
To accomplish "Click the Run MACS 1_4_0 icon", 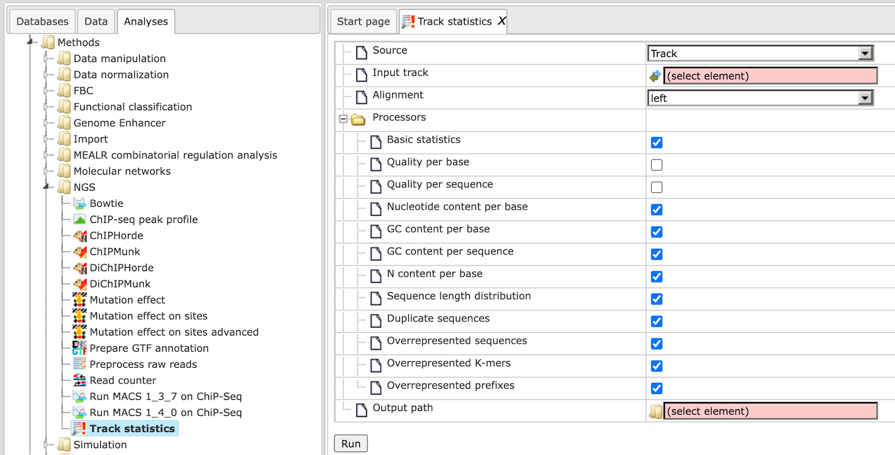I will 80,413.
